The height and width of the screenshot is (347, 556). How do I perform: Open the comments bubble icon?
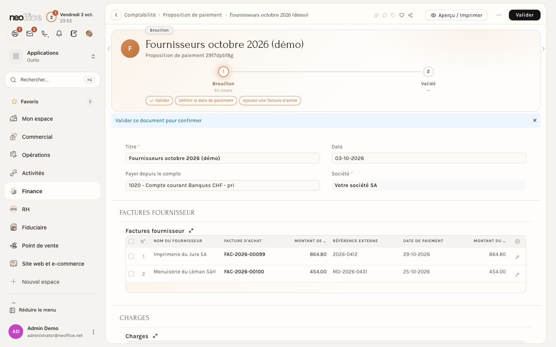(385, 15)
